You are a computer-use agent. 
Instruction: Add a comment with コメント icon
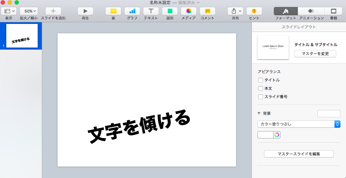208,11
